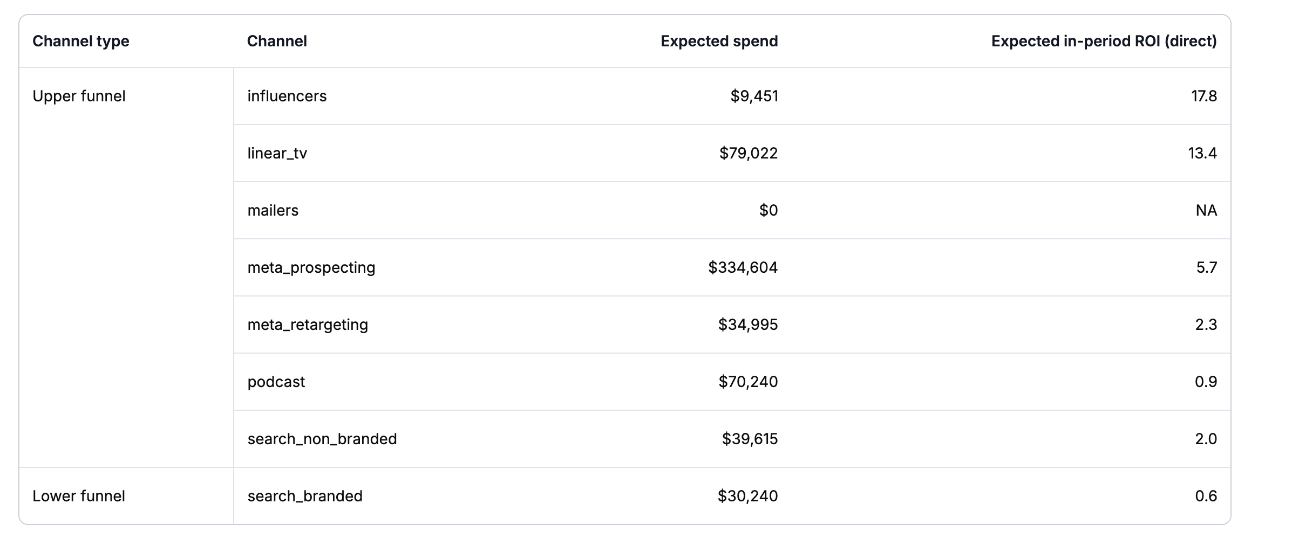Select the NA ROI value
The height and width of the screenshot is (538, 1292).
pos(1206,211)
